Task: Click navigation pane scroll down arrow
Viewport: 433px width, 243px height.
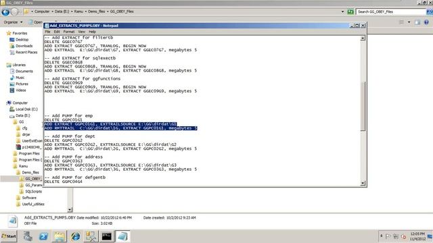Action: (x=70, y=210)
